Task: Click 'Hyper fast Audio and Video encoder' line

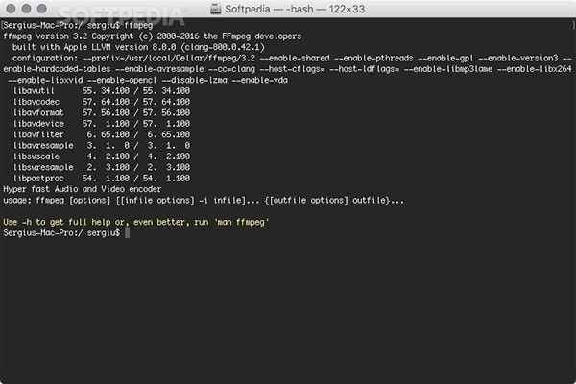Action: pos(83,189)
